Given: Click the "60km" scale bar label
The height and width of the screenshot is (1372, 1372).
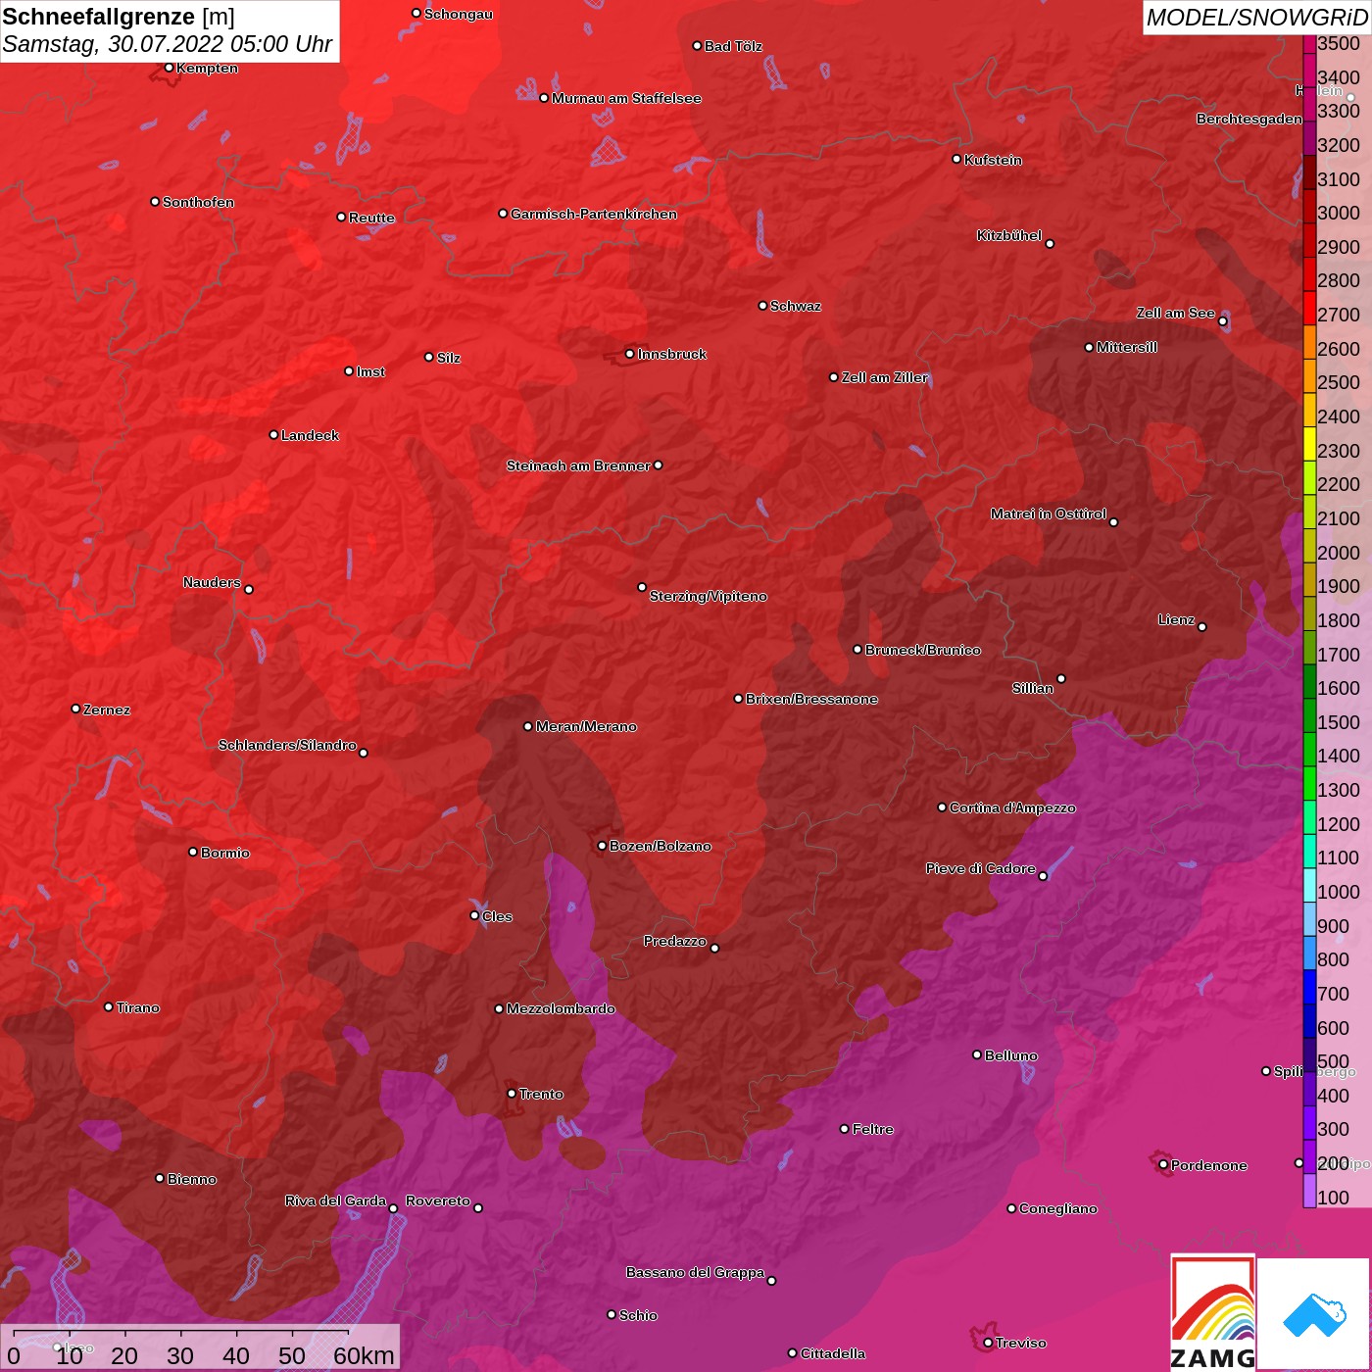Looking at the screenshot, I should (364, 1355).
